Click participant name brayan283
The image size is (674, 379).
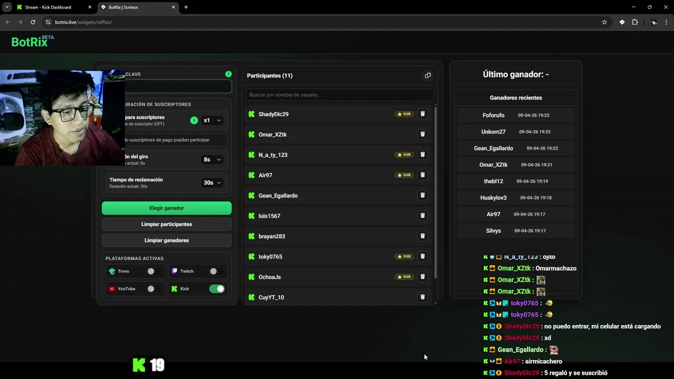pos(272,236)
